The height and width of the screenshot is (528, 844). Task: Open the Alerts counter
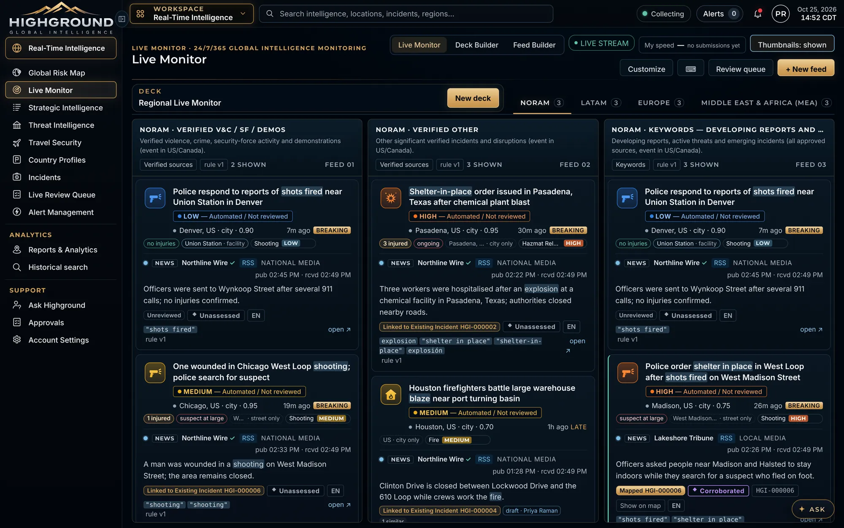720,14
